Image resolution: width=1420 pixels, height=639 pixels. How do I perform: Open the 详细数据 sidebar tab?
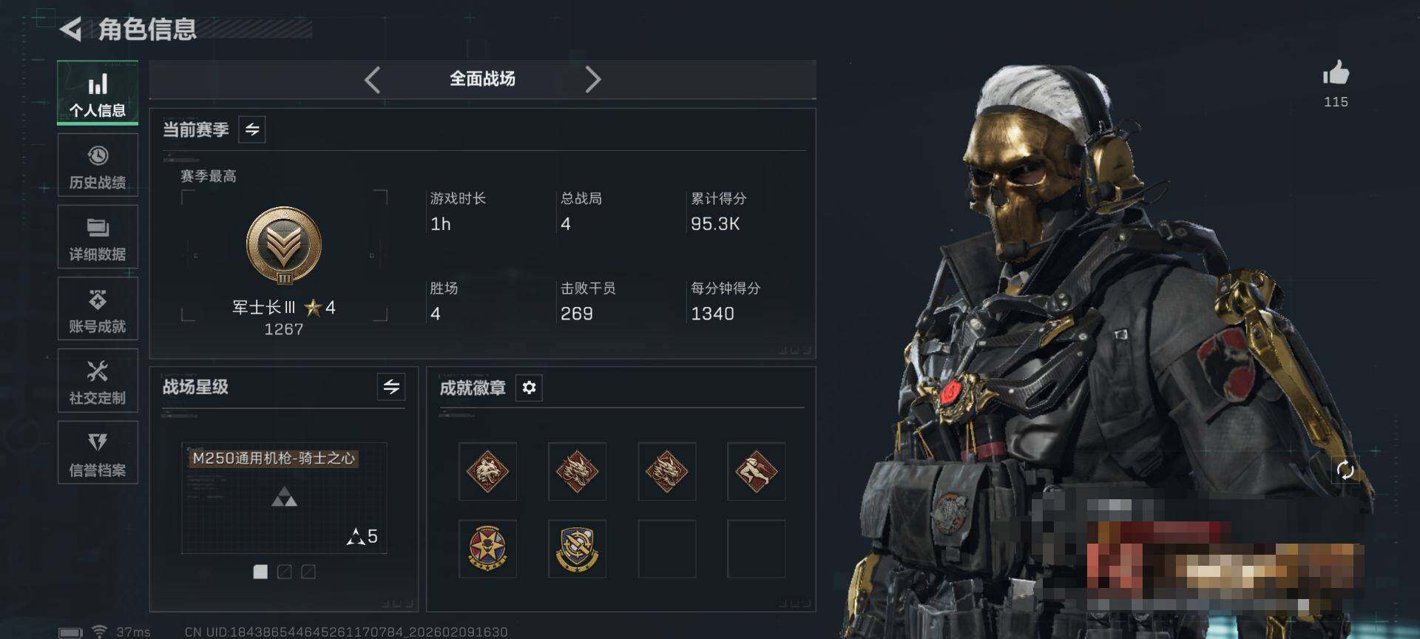point(98,237)
